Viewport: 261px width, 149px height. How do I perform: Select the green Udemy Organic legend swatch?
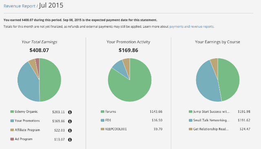point(12,112)
